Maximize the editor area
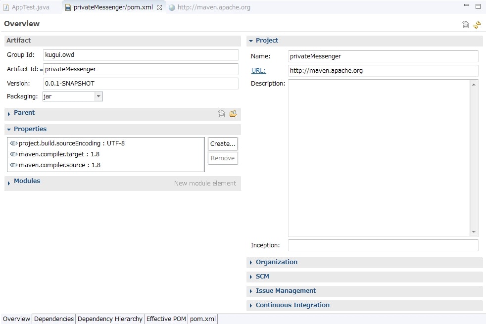The image size is (486, 324). [478, 6]
